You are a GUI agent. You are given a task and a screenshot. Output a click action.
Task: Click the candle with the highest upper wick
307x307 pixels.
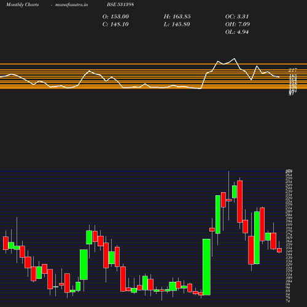pyautogui.click(x=229, y=200)
